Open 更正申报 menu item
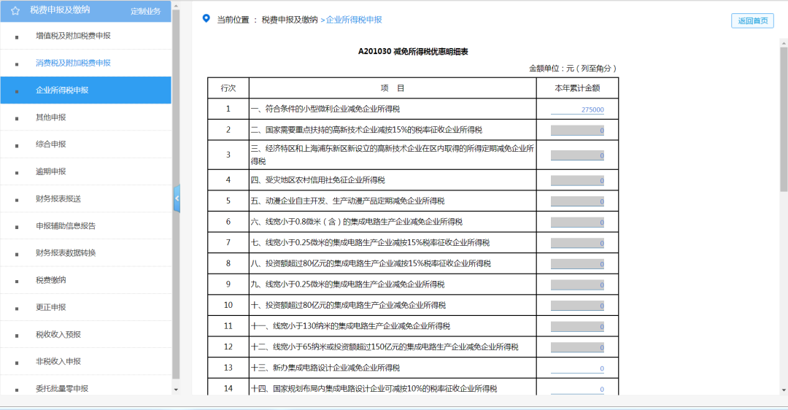 tap(86, 307)
